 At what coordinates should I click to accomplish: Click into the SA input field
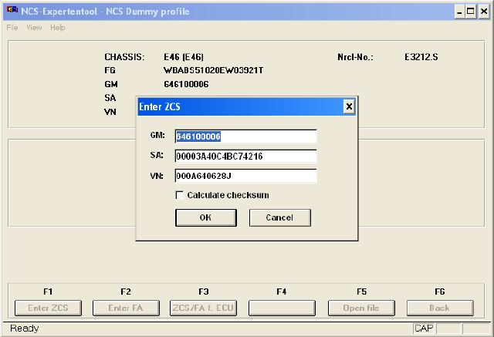pos(245,156)
